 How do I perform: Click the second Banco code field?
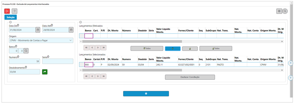point(21,51)
